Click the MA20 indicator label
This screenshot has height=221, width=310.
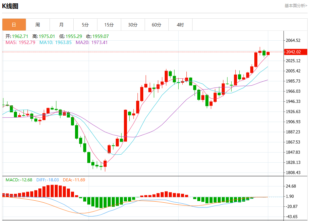point(91,42)
